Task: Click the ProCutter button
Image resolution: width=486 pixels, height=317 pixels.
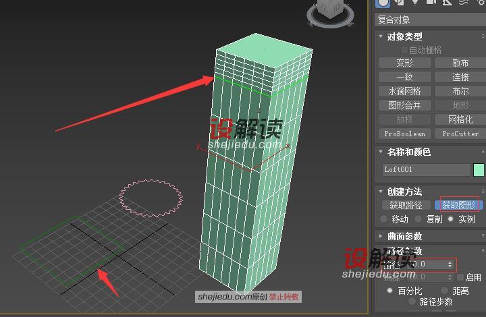Action: [x=460, y=134]
